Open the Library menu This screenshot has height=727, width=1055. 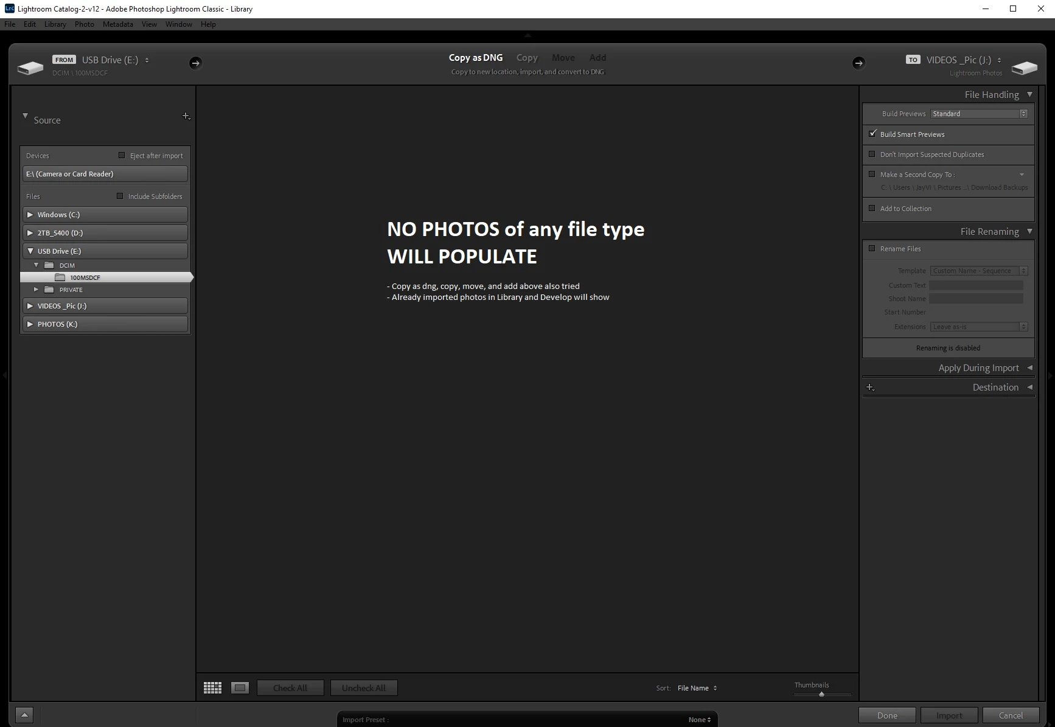55,24
